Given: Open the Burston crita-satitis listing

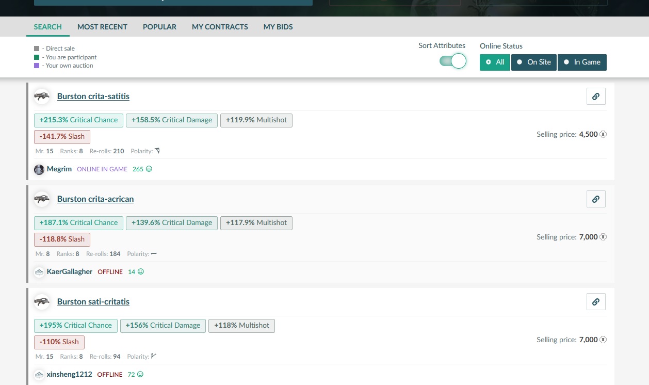Looking at the screenshot, I should click(93, 97).
